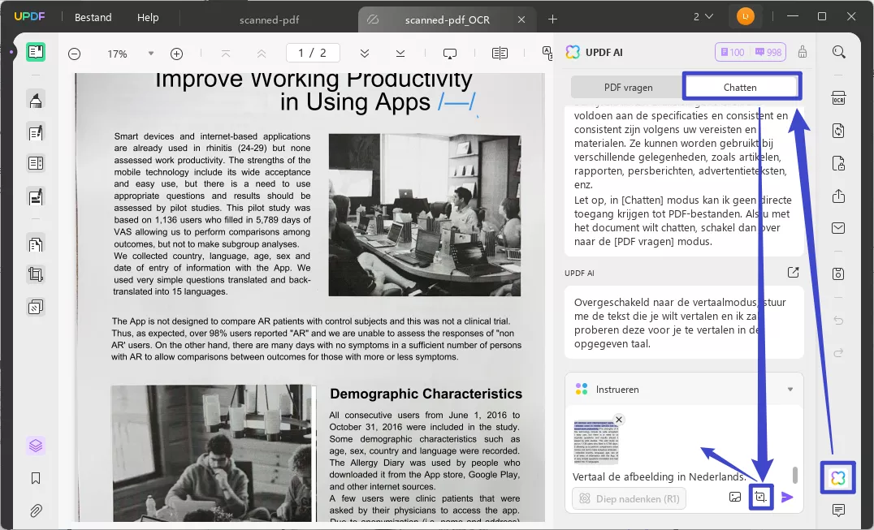Open the search tool in right sidebar
The image size is (874, 530).
[838, 52]
